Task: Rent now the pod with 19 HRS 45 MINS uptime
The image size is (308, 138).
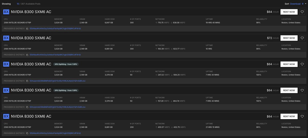Action: click(289, 12)
